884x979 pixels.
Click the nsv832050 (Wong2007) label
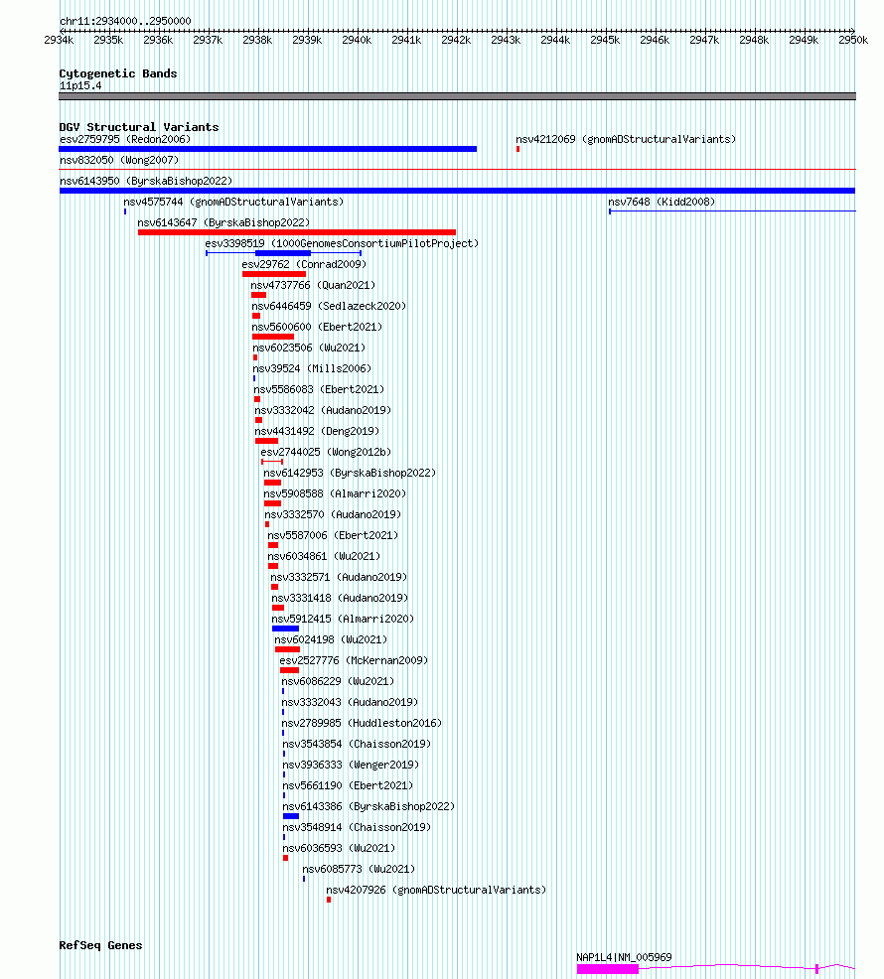[x=119, y=161]
